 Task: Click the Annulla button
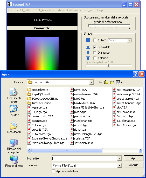[134, 165]
